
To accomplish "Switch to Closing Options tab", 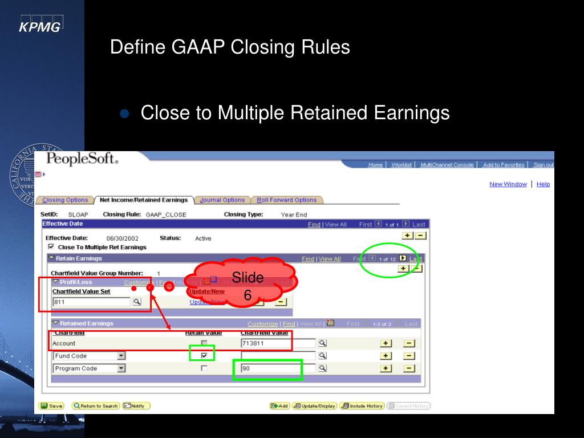I will point(65,200).
